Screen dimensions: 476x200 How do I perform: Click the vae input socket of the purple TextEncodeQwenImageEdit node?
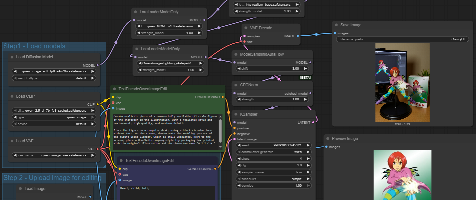[120, 174]
